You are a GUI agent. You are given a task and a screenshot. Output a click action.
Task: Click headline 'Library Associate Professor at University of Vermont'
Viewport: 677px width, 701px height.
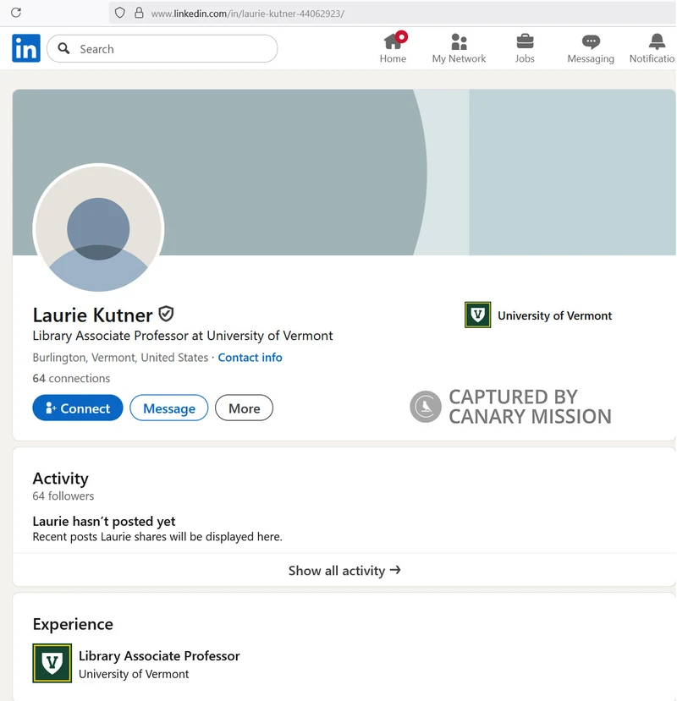[183, 336]
